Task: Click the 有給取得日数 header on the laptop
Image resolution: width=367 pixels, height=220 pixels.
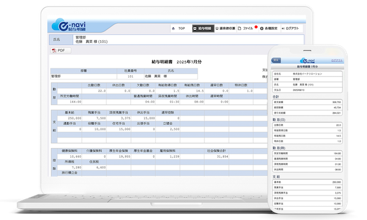Action: (x=168, y=86)
